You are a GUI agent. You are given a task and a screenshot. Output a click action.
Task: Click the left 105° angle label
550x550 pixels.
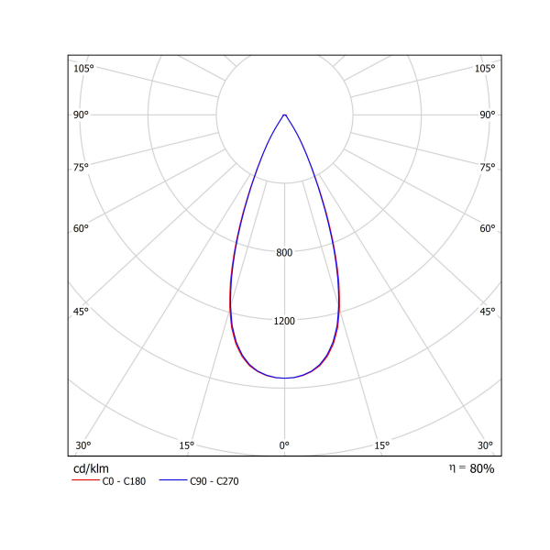[83, 68]
